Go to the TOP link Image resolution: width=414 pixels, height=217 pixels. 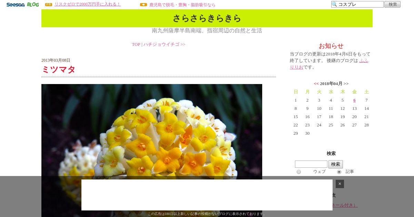tap(136, 44)
